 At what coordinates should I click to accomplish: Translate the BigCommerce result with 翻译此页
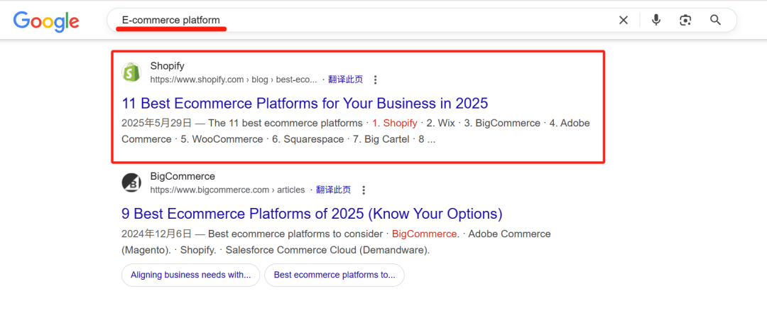(334, 190)
